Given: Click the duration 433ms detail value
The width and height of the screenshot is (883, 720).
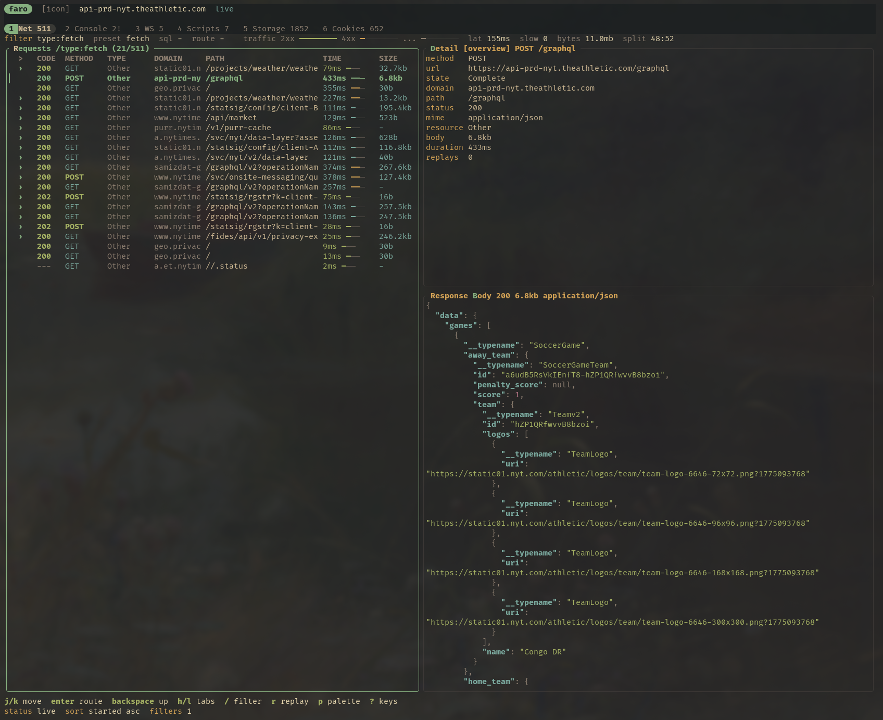Looking at the screenshot, I should click(x=480, y=147).
